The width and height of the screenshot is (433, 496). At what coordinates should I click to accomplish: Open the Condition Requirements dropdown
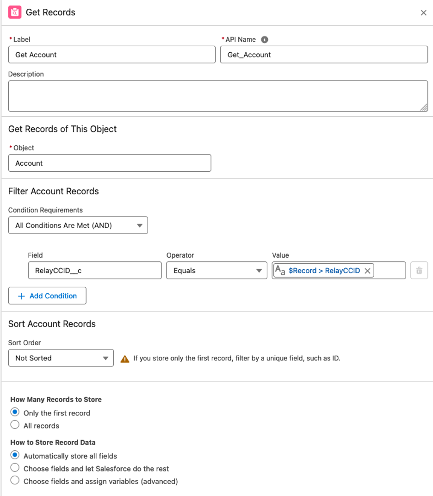coord(78,225)
